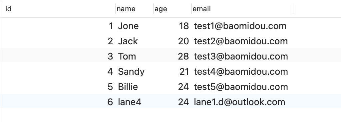Click email test2@baomidou.com
Viewport: 341px width, 123px height.
coord(241,41)
